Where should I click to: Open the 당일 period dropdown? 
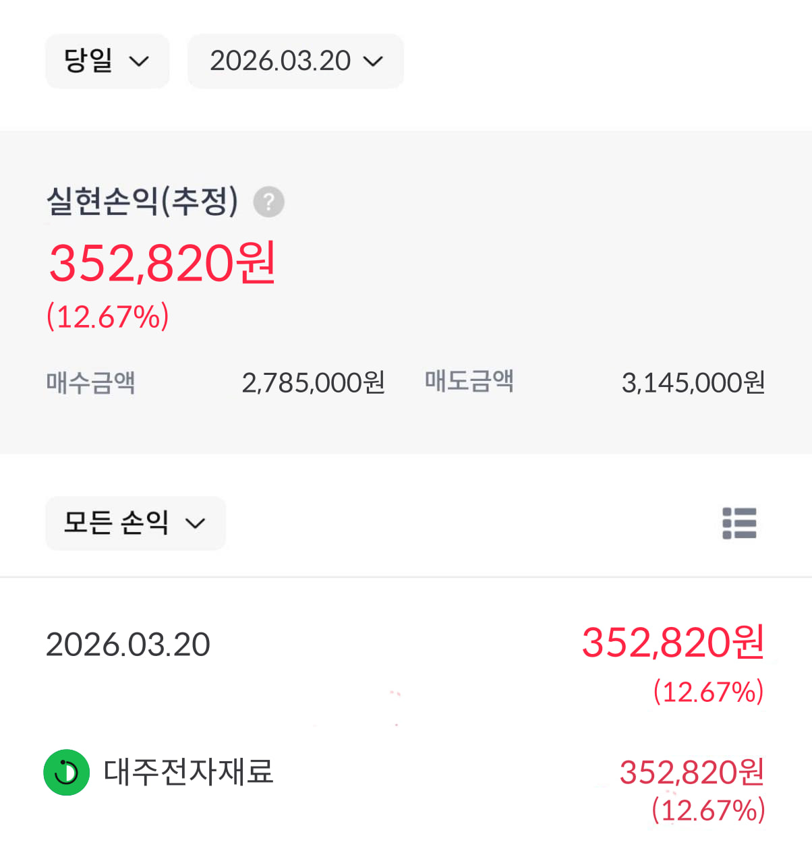pyautogui.click(x=107, y=61)
